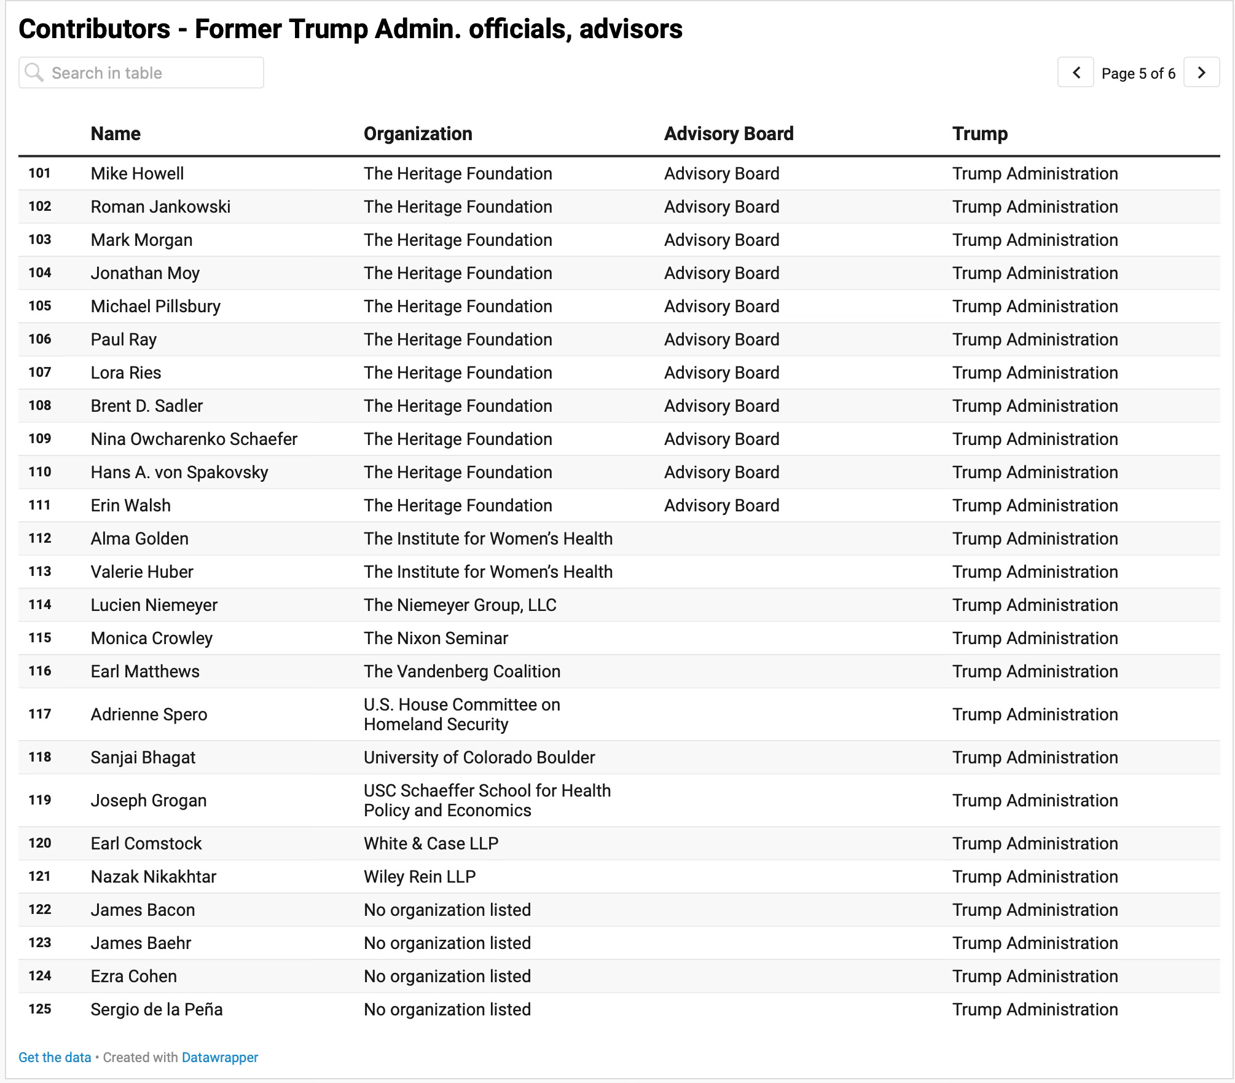Select row number 125

click(x=39, y=1009)
